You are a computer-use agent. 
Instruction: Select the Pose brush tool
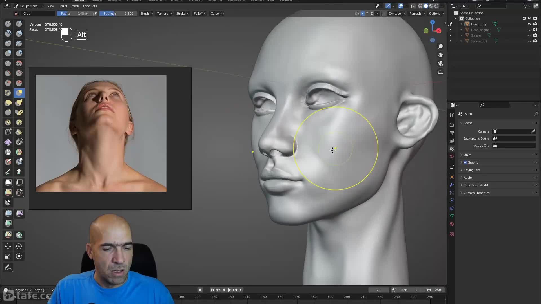(x=19, y=112)
